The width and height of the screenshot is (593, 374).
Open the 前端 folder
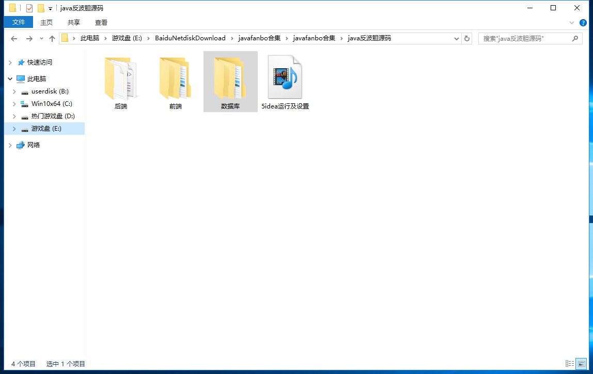(x=176, y=82)
